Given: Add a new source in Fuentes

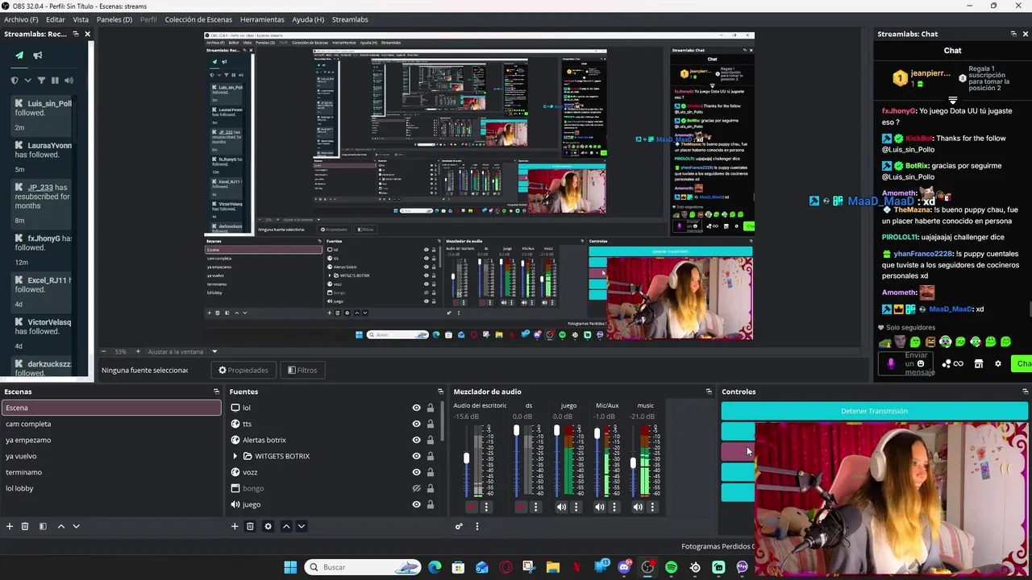Looking at the screenshot, I should click(235, 526).
